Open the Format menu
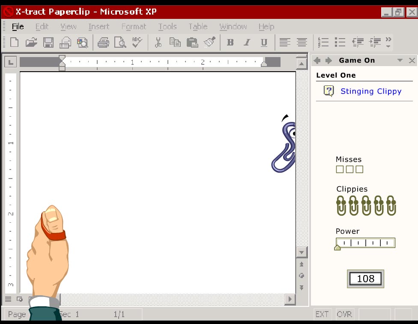 pyautogui.click(x=134, y=27)
